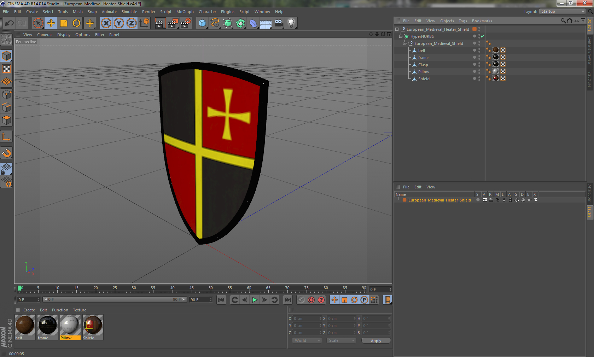Collapse the HyperNURBS tree node
Screen dimensions: 594x357
point(401,36)
